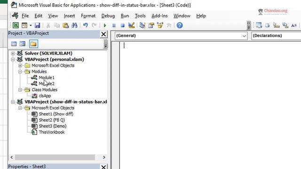
Task: Click the Paste clipboard icon
Action: pyautogui.click(x=66, y=25)
